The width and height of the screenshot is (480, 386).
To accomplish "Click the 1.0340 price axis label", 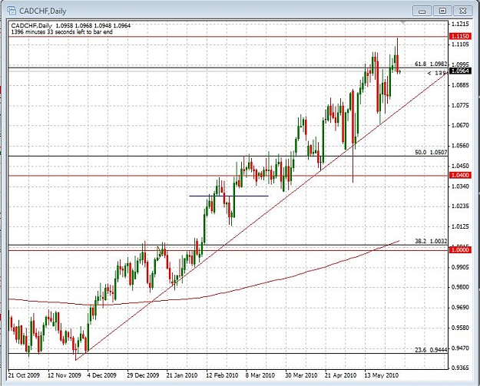I will click(x=460, y=186).
